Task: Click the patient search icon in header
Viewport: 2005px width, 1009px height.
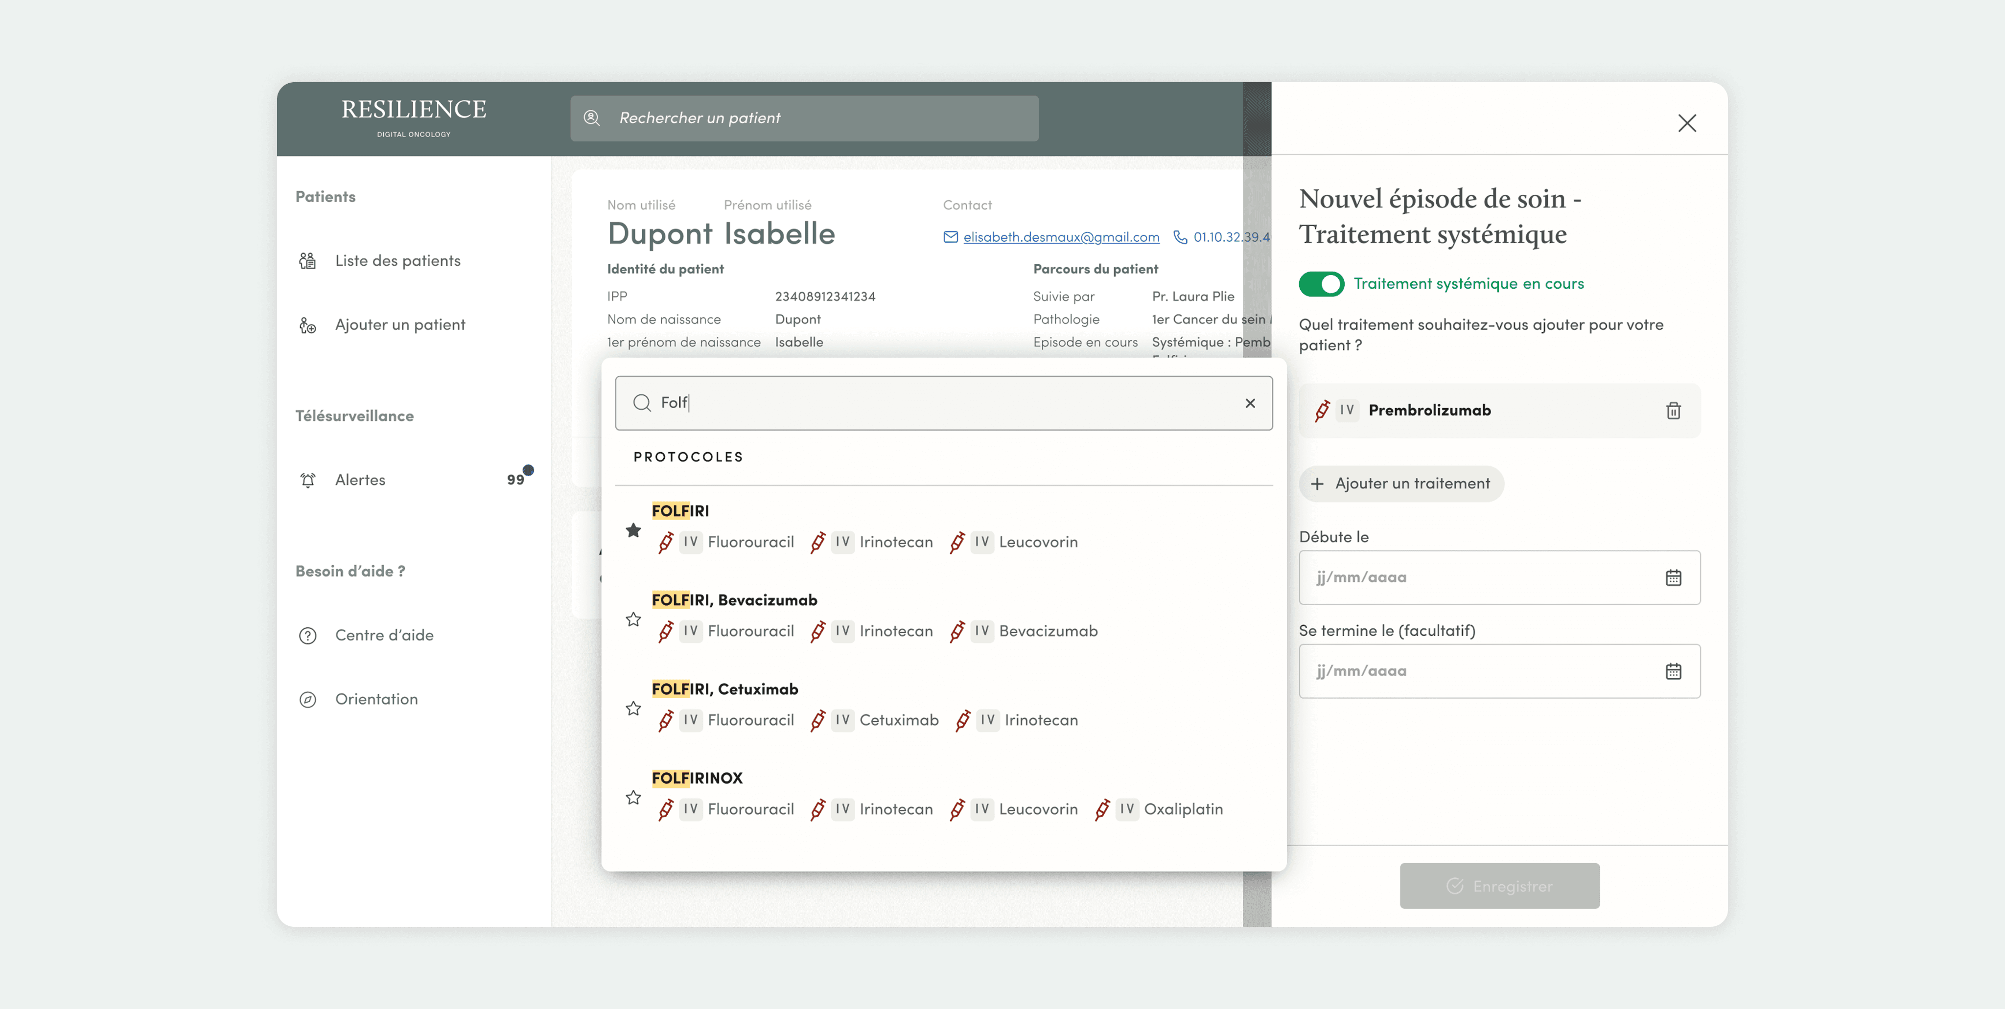Action: click(591, 118)
